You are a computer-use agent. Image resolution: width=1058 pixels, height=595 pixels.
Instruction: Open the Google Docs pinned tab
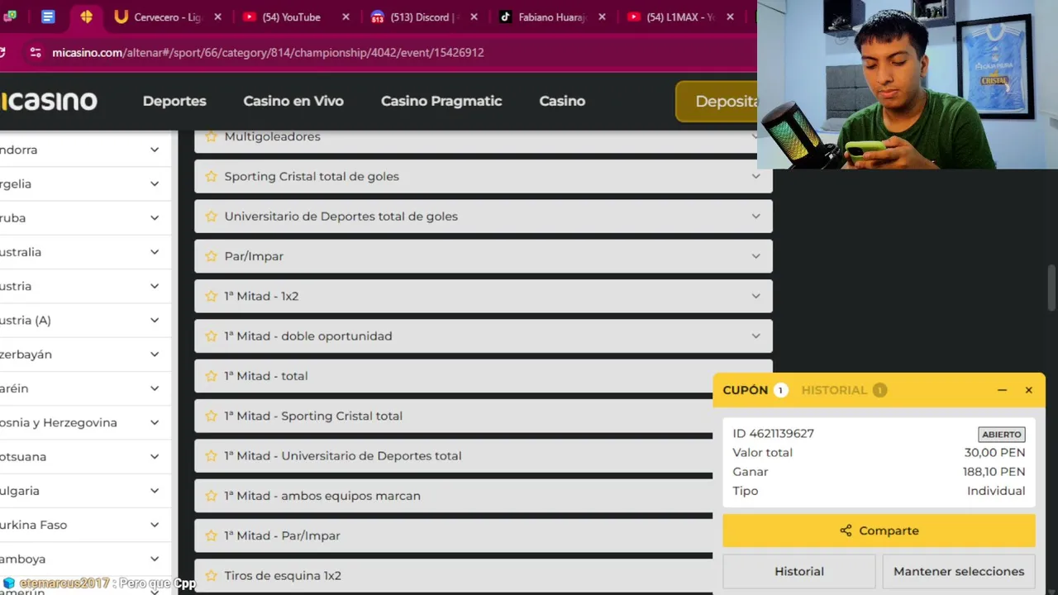(x=48, y=17)
